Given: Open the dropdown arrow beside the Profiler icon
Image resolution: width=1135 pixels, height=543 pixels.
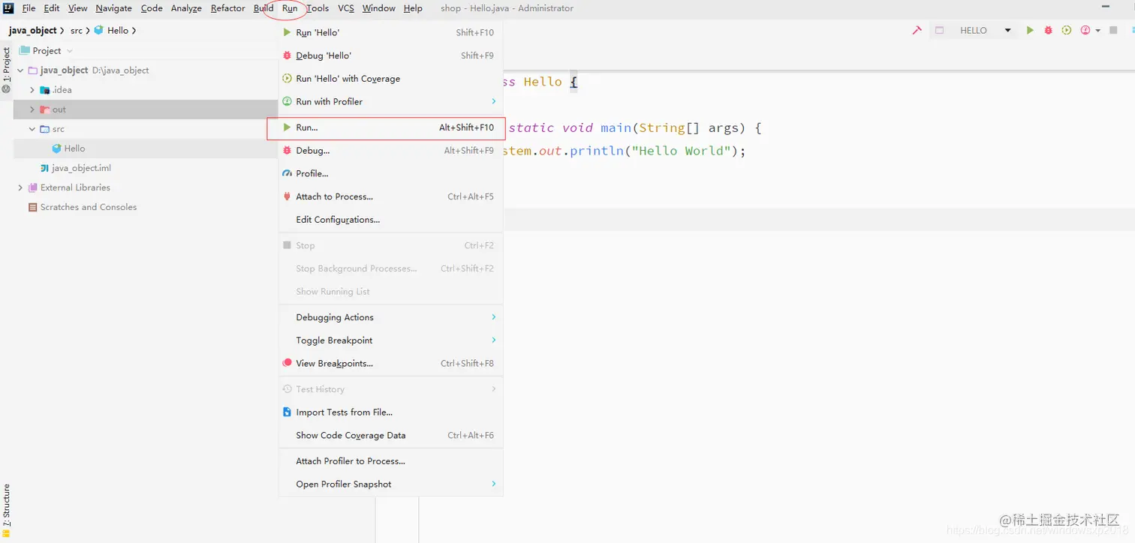Looking at the screenshot, I should pyautogui.click(x=1097, y=31).
